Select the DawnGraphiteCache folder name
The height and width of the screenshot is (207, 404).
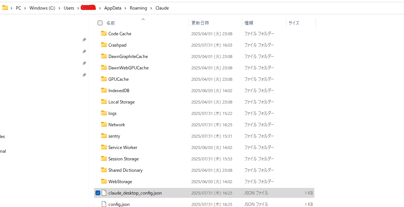(128, 56)
